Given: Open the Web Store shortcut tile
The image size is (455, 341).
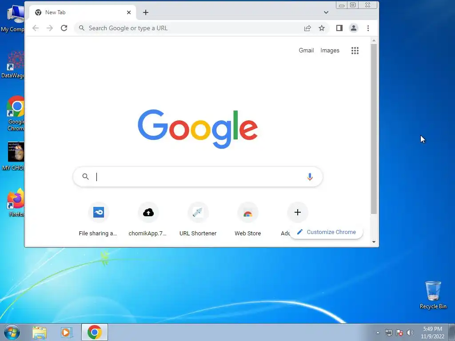Looking at the screenshot, I should click(x=247, y=220).
